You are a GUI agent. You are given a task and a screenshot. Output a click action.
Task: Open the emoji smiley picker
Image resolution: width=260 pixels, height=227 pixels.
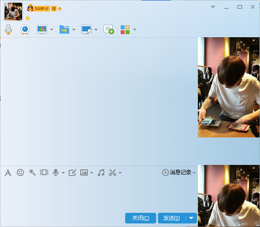point(20,172)
